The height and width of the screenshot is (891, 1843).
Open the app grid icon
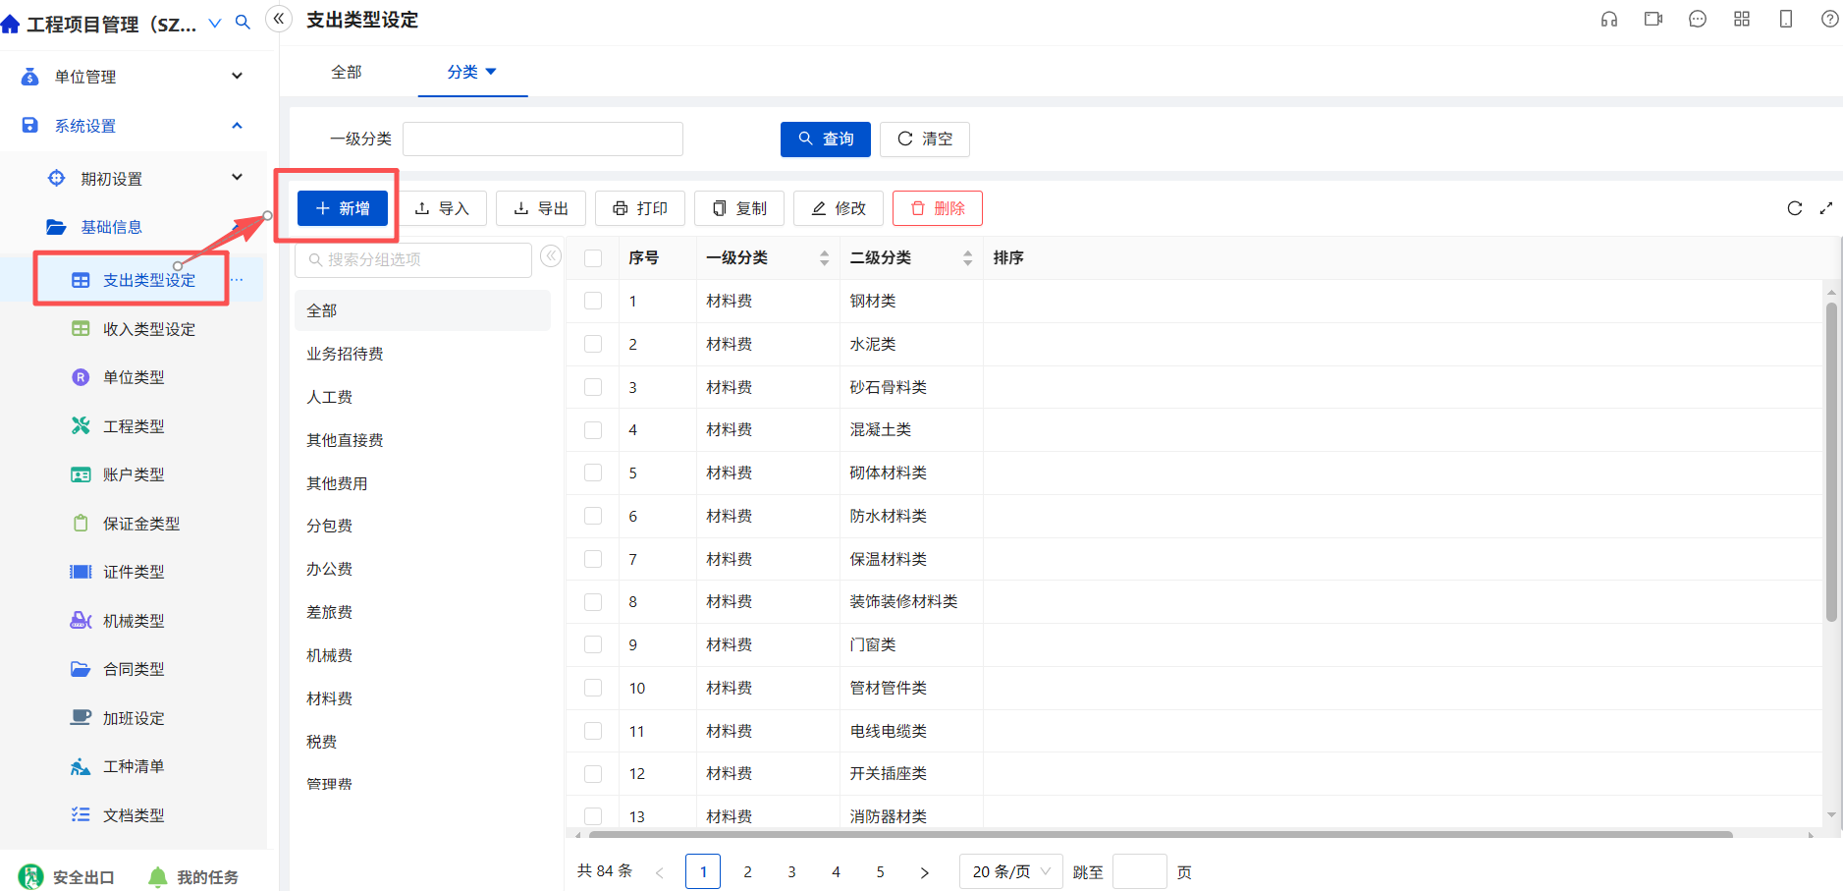tap(1742, 19)
